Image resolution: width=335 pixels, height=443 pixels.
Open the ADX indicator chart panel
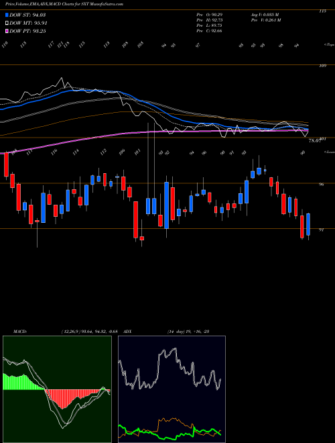pyautogui.click(x=172, y=389)
